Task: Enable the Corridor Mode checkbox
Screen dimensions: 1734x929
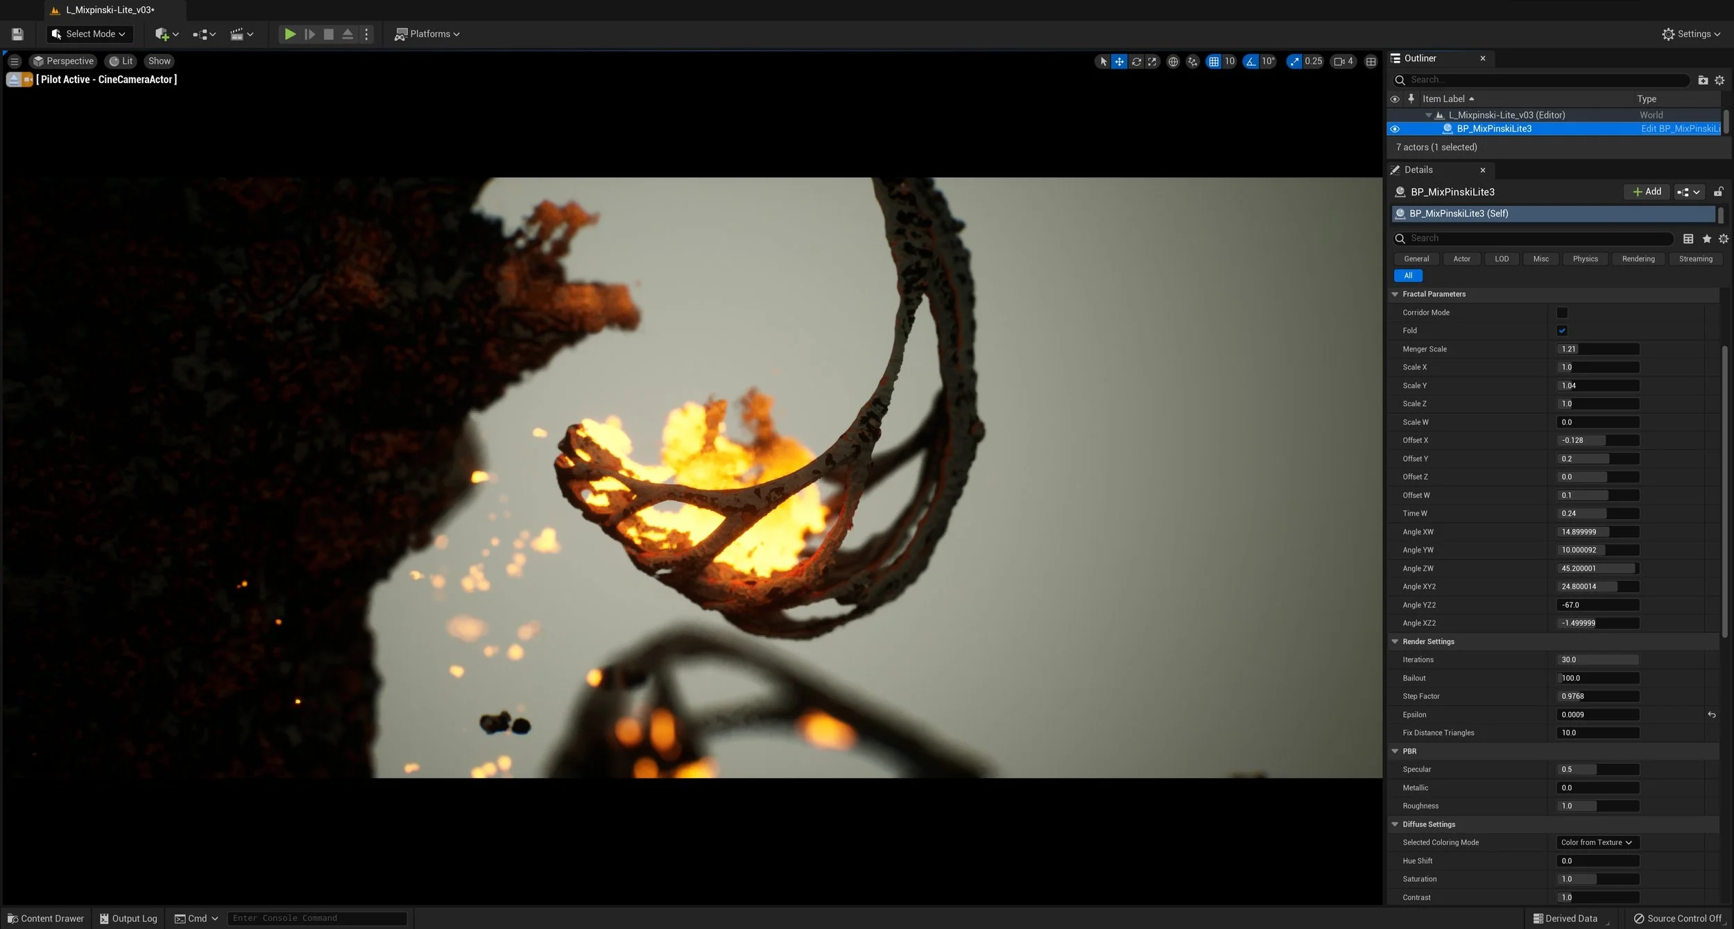Action: pyautogui.click(x=1562, y=313)
